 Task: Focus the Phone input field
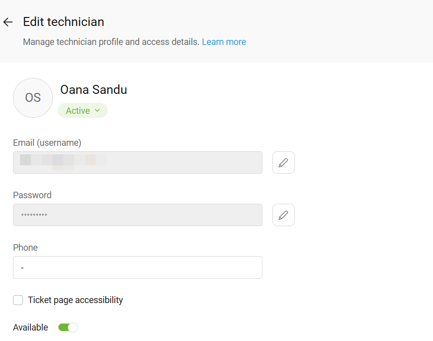click(138, 267)
